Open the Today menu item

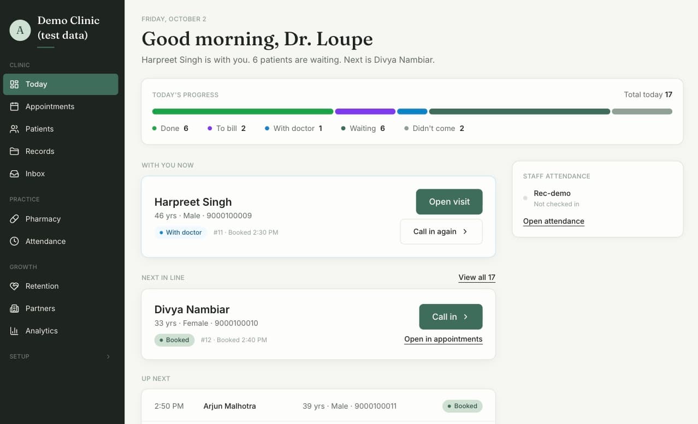[61, 84]
